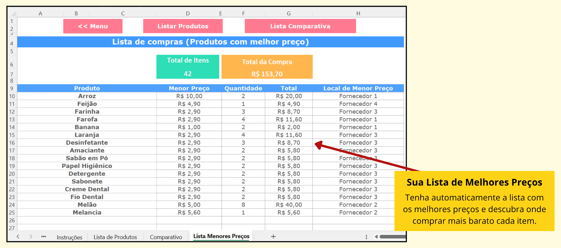Image resolution: width=561 pixels, height=248 pixels.
Task: Select the Lista Menores Preços tab
Action: [221, 236]
